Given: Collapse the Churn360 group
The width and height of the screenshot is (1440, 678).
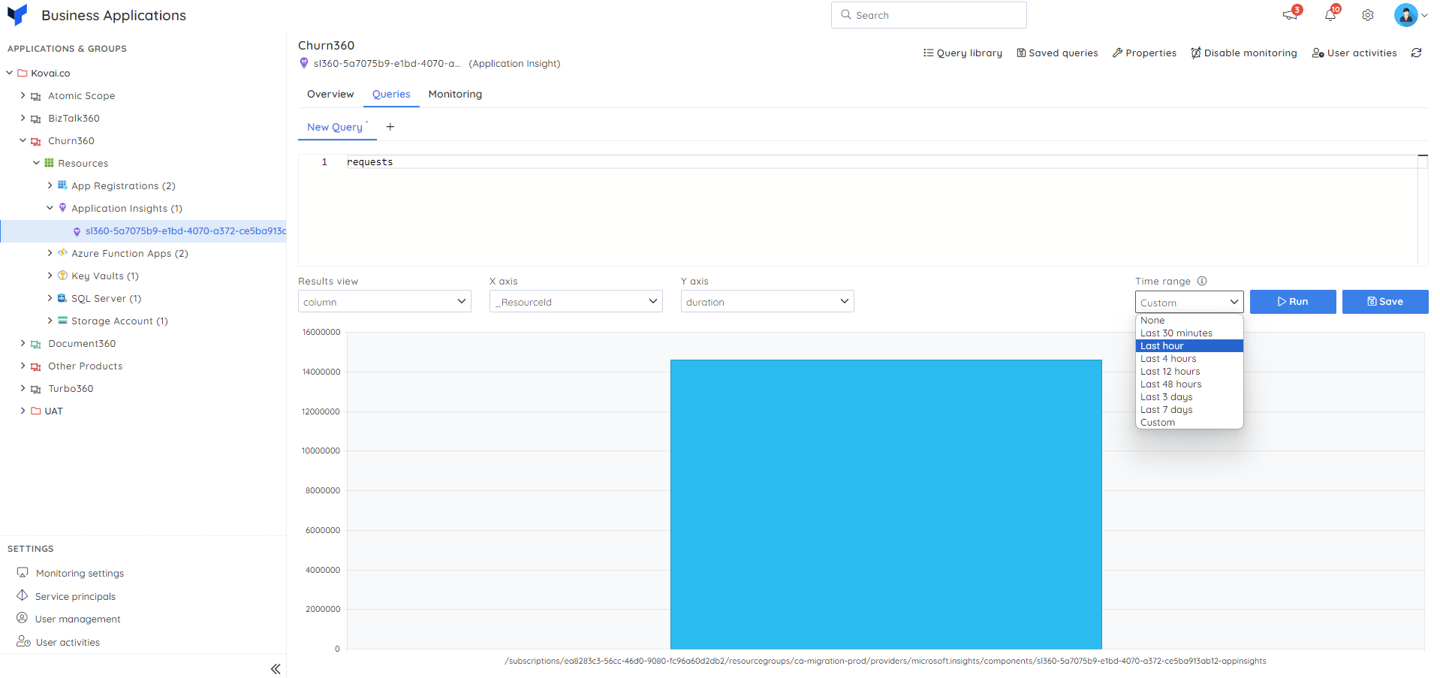Looking at the screenshot, I should (23, 140).
